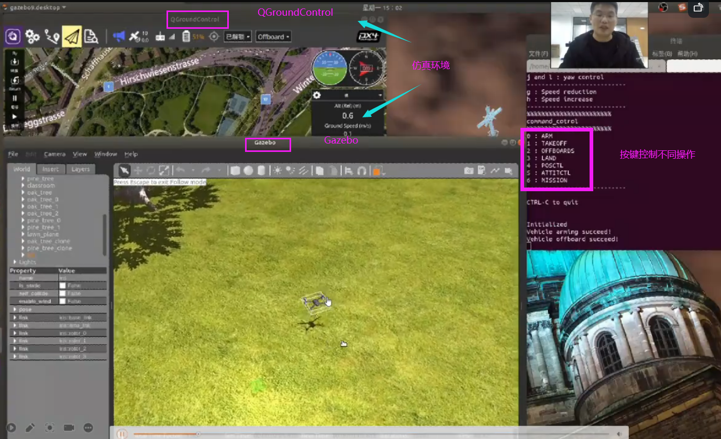
Task: Open the Offboard flight mode dropdown
Action: [273, 37]
